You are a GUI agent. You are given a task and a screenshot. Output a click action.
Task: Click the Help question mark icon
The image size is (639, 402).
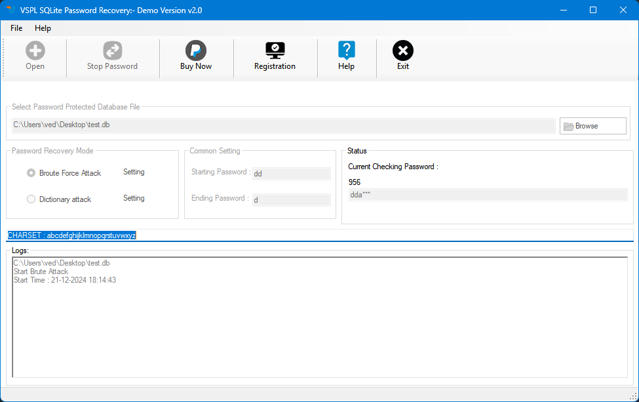click(x=347, y=50)
